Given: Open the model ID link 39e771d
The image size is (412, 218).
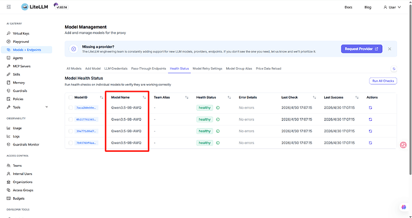Looking at the screenshot, I should click(86, 131).
